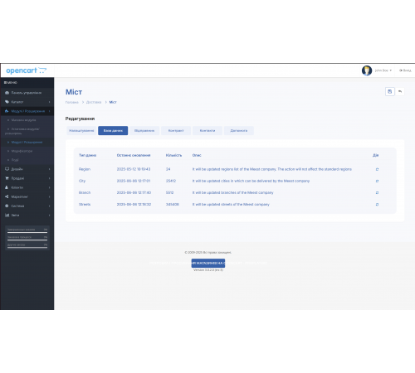The image size is (415, 373).
Task: Click the Доставка breadcrumb link
Action: point(94,102)
